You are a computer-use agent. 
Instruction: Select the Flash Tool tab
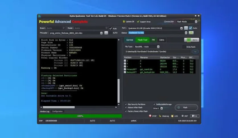click(142, 40)
